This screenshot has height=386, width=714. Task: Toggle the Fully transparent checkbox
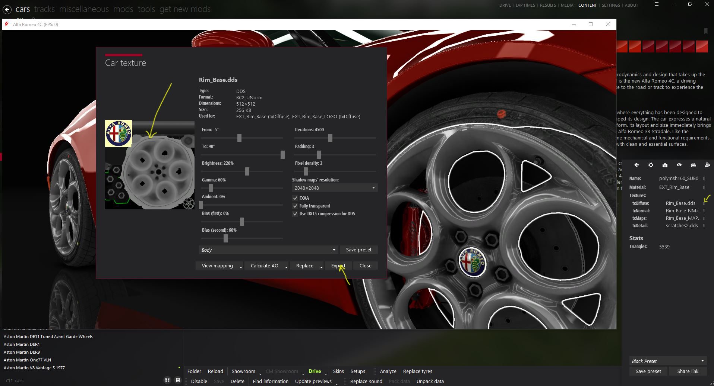pyautogui.click(x=295, y=206)
